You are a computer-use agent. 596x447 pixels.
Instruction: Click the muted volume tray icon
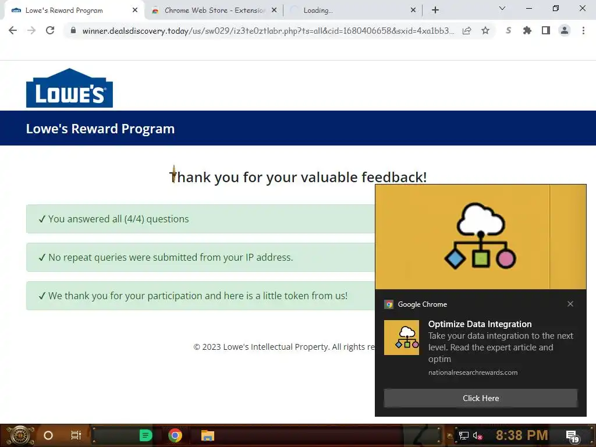tap(477, 435)
